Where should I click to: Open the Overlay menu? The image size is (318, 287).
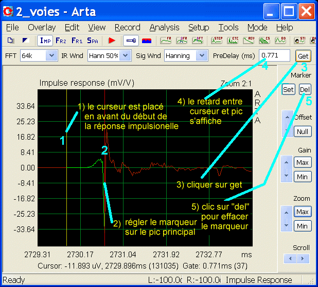42,27
